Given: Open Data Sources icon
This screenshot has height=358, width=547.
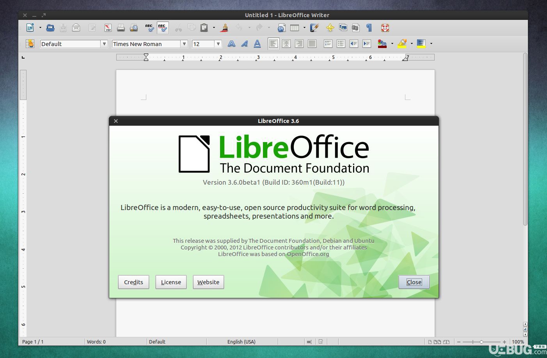Looking at the screenshot, I should click(x=355, y=28).
